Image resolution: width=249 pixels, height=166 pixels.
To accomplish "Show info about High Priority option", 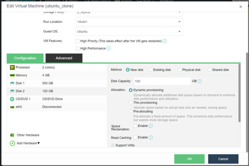I will [x=165, y=41].
